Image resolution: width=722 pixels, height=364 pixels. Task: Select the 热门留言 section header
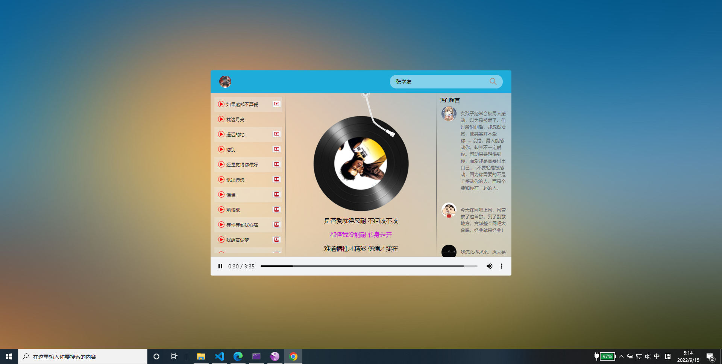(x=449, y=100)
